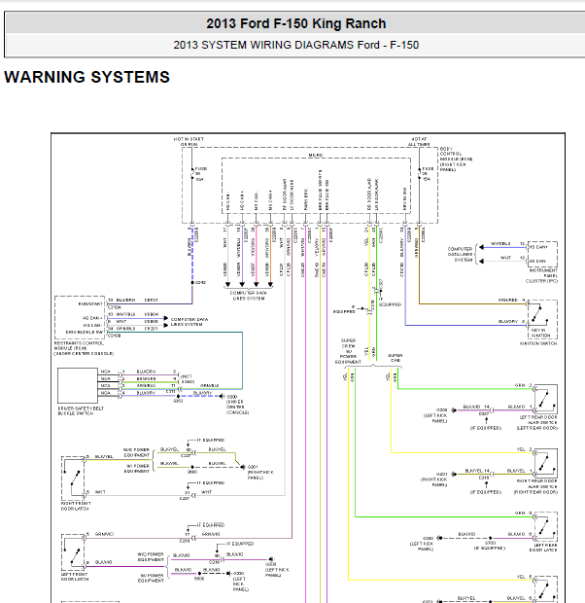Click the driver safety belt buckle switch box
The image size is (585, 603).
(78, 385)
